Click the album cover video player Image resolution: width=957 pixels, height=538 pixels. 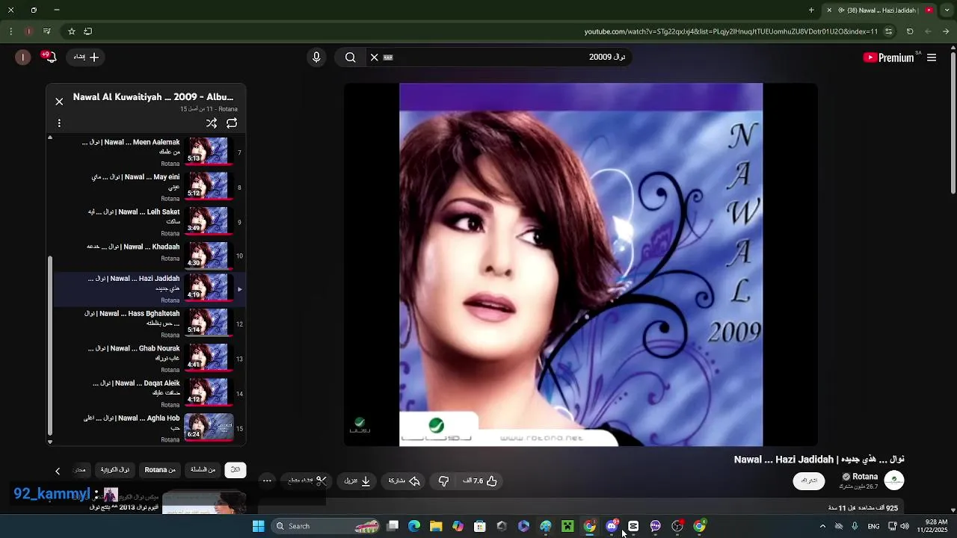pos(581,265)
